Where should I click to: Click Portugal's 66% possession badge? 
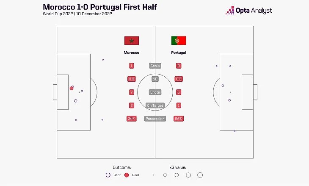pyautogui.click(x=179, y=119)
